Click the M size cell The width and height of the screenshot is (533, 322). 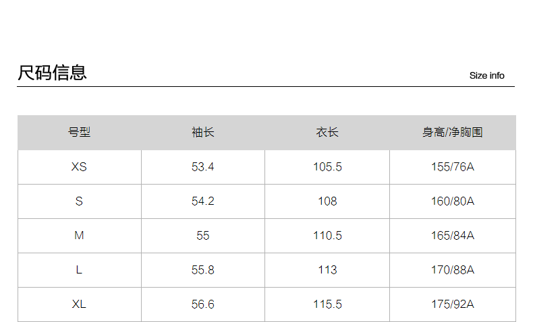click(x=79, y=235)
